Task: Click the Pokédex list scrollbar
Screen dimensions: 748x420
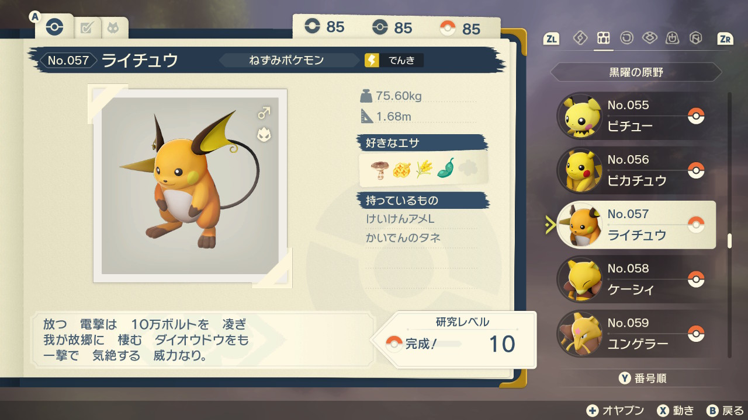Action: [729, 225]
